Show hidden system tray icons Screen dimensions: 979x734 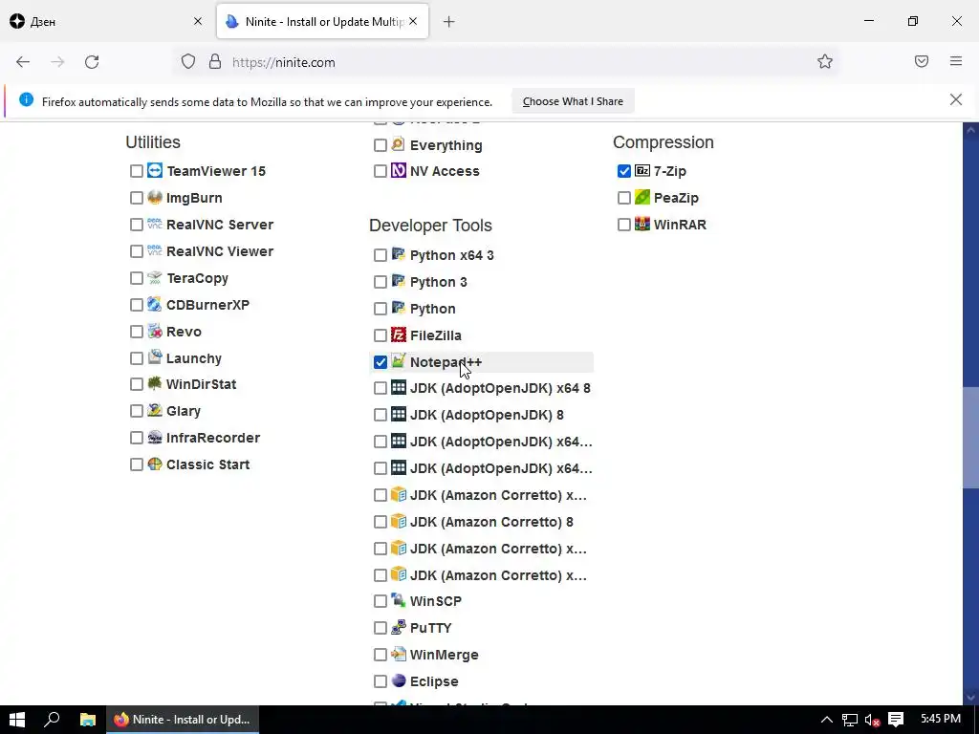point(826,720)
